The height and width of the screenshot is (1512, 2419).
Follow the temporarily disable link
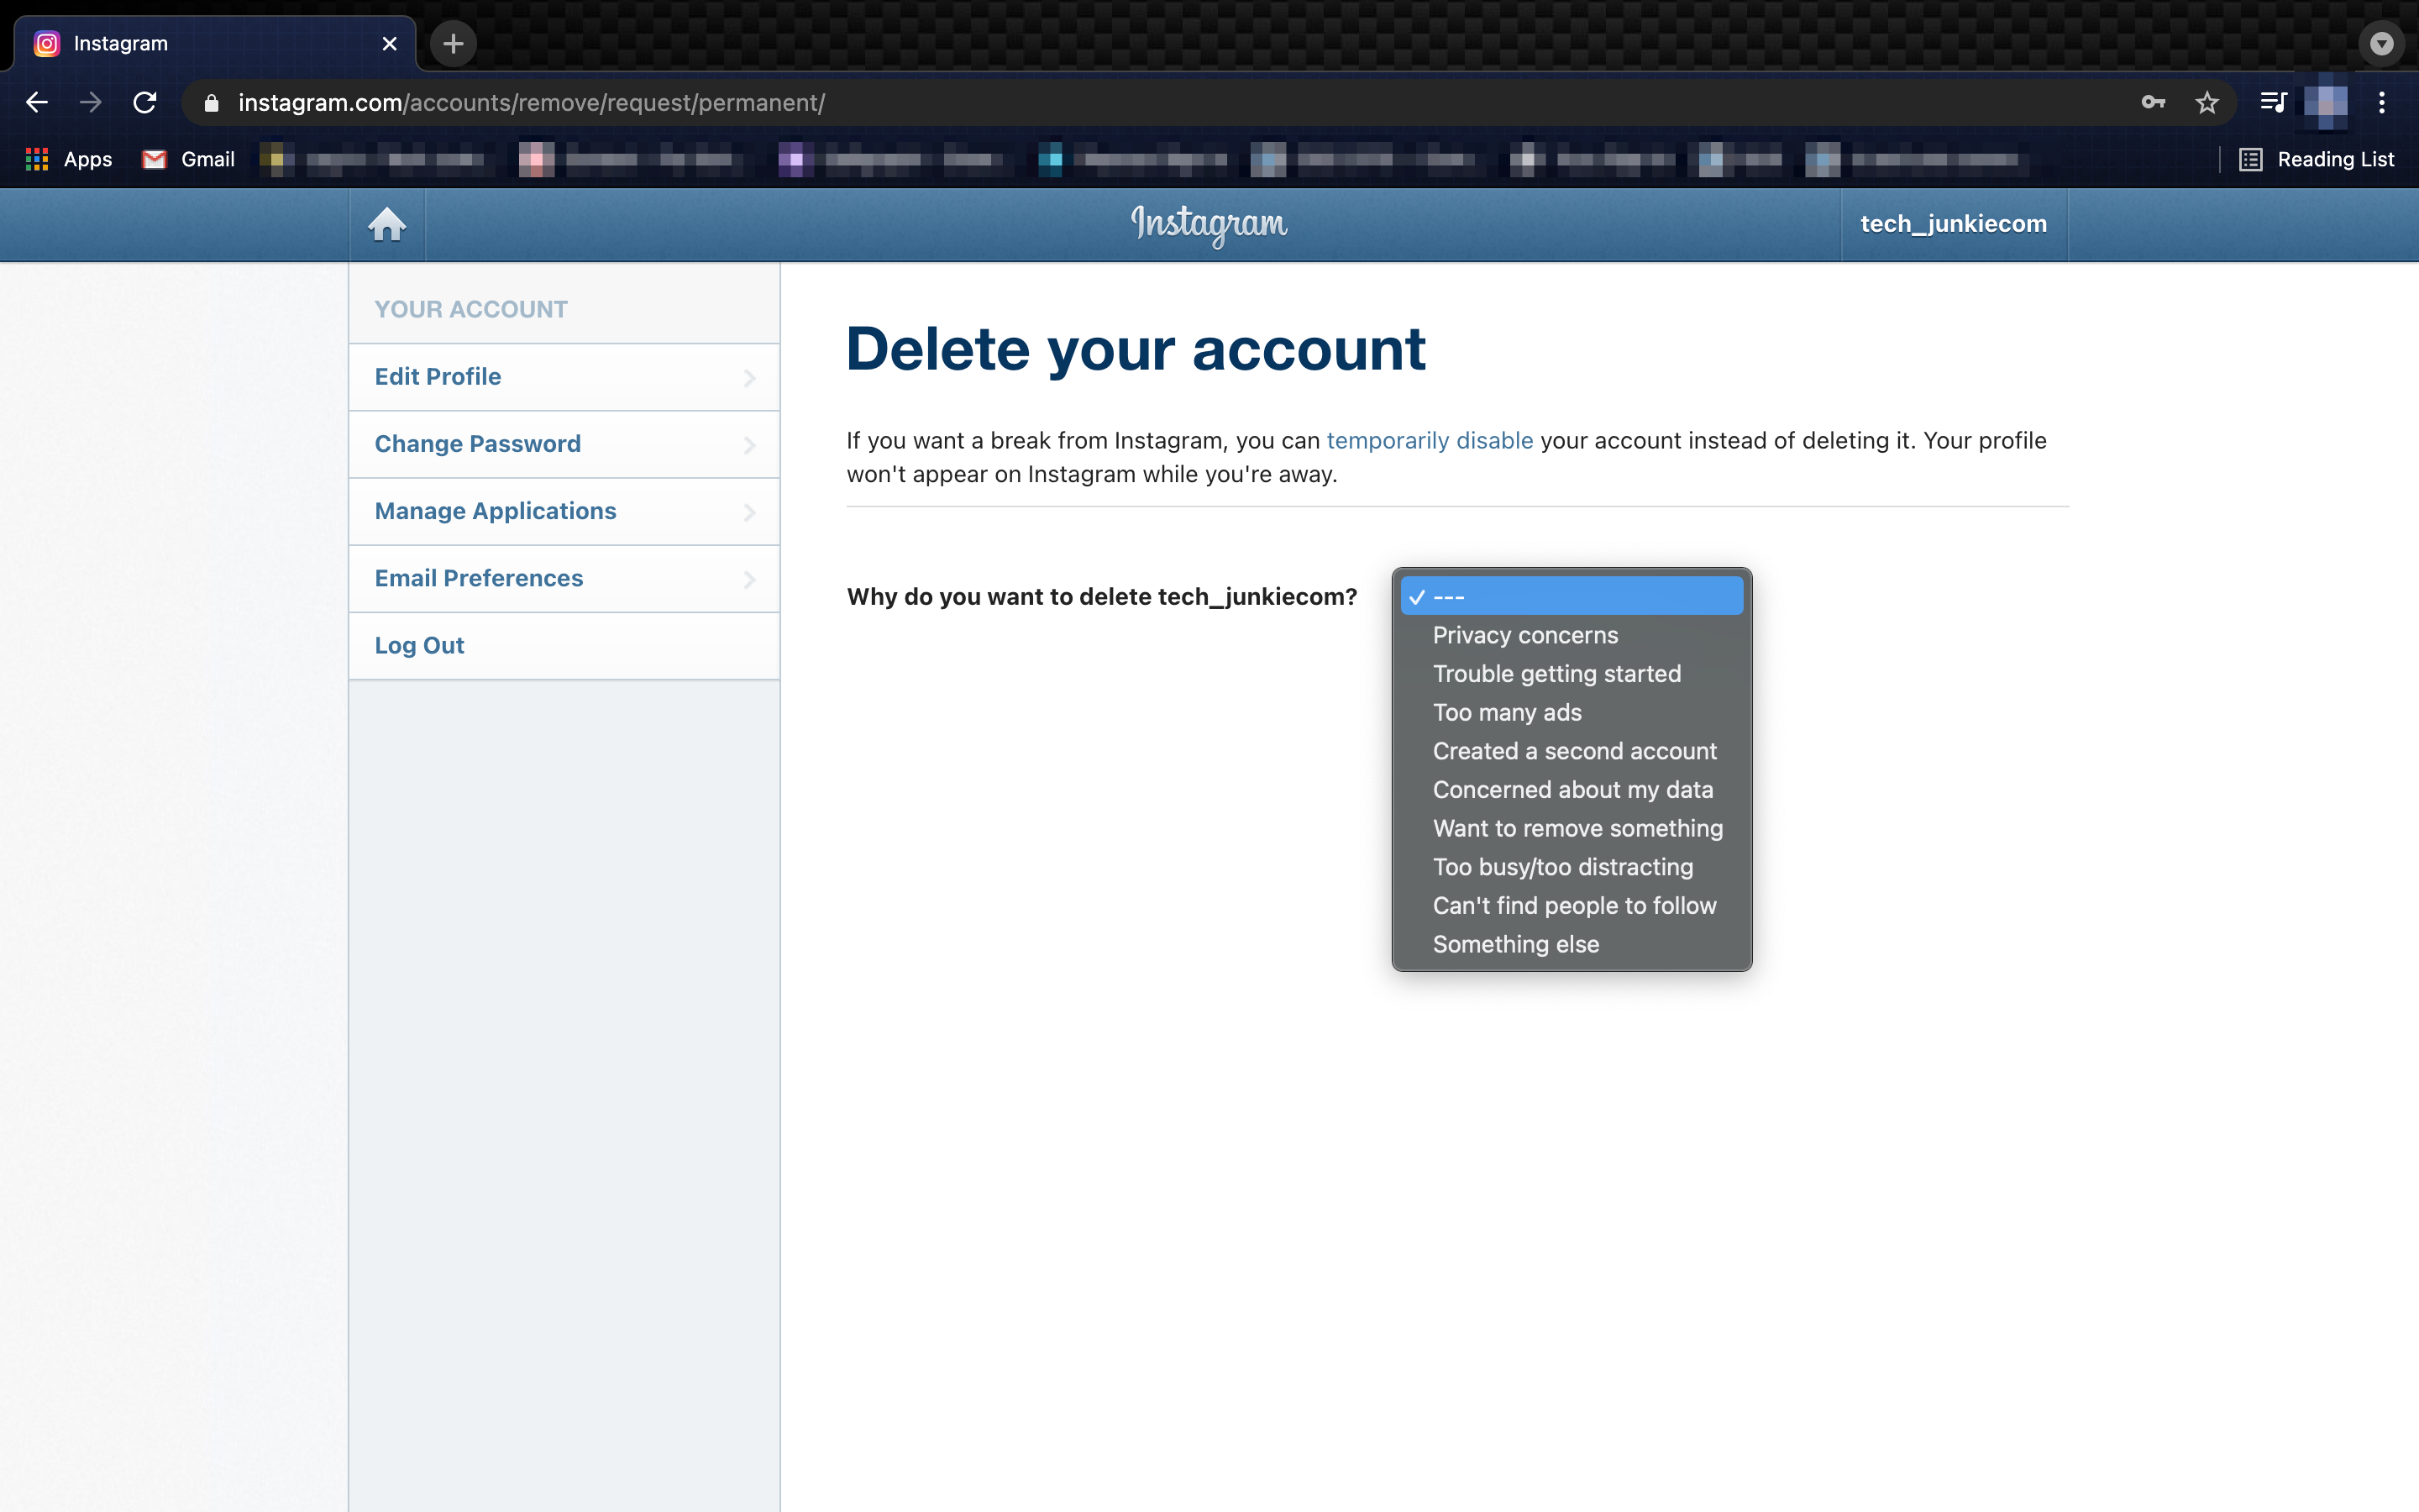[1430, 441]
